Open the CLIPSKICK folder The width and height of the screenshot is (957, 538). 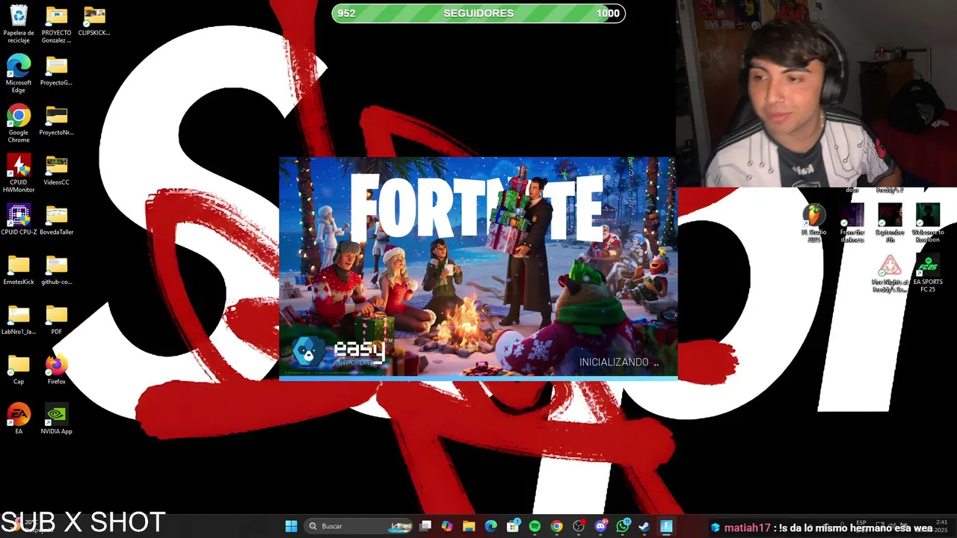[94, 21]
